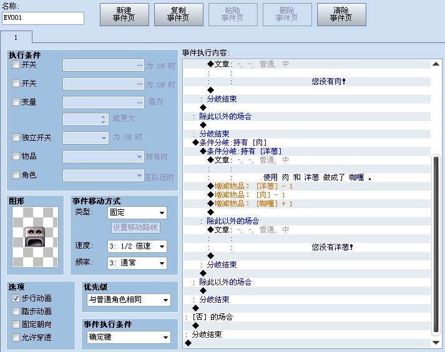Click the 变量 selection field ellipsis
445x352 pixels.
tap(139, 103)
